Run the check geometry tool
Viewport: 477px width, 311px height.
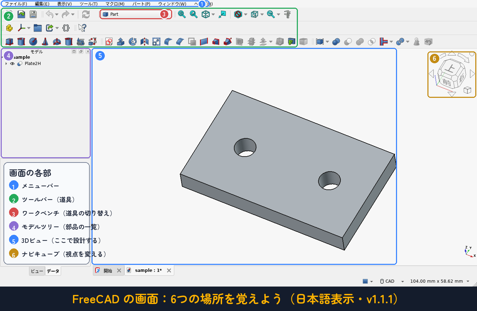click(416, 42)
